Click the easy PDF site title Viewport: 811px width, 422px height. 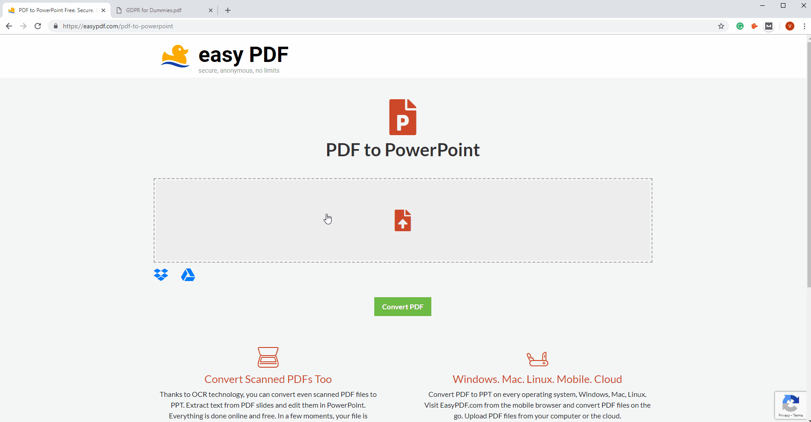click(x=244, y=55)
